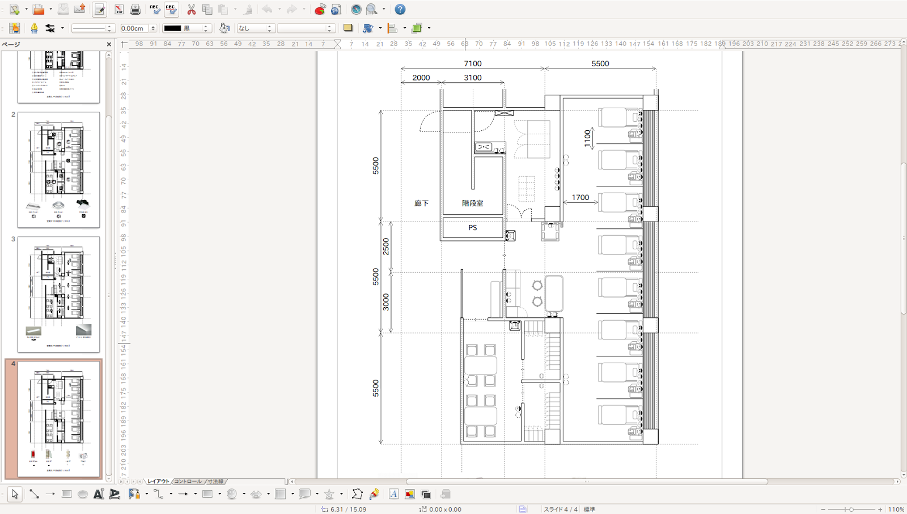Open the Line Style dropdown
This screenshot has height=514, width=907.
93,28
